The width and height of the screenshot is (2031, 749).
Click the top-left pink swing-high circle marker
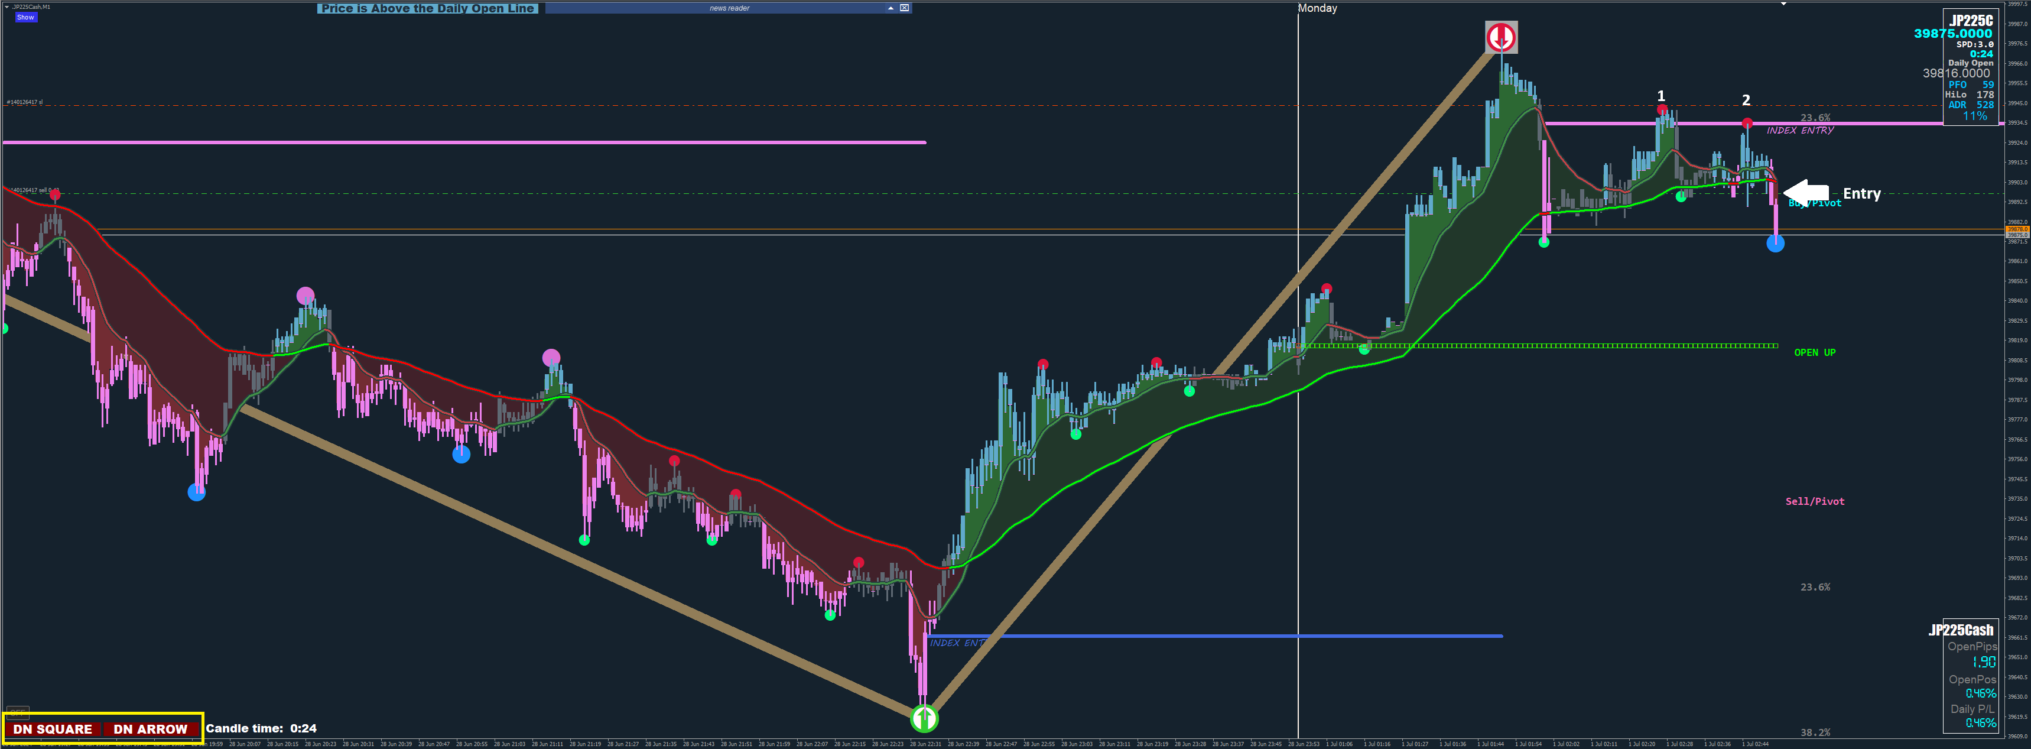tap(305, 296)
